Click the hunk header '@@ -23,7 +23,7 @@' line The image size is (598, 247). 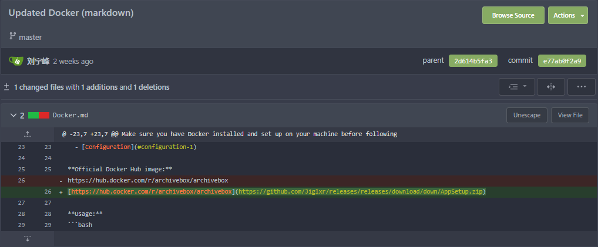pyautogui.click(x=230, y=134)
